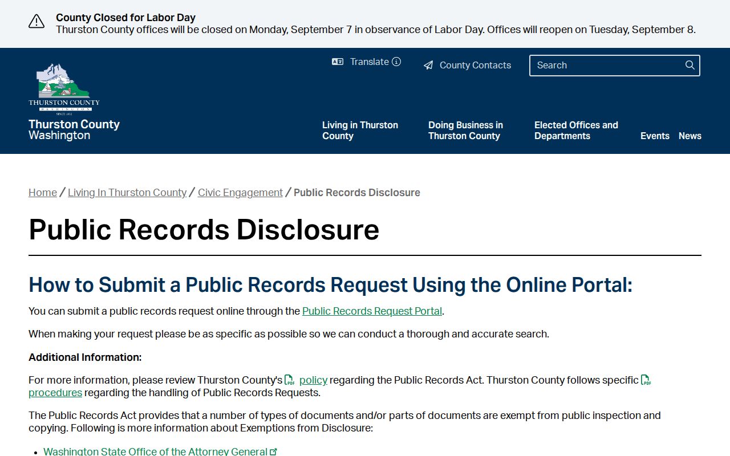Click the Translate link
The image size is (730, 456).
tap(370, 62)
